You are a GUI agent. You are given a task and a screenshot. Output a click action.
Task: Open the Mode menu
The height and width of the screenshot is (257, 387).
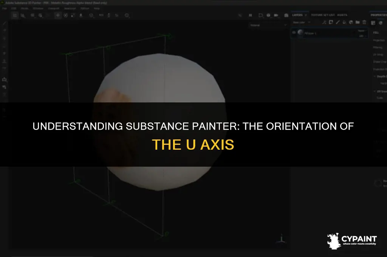pos(25,8)
